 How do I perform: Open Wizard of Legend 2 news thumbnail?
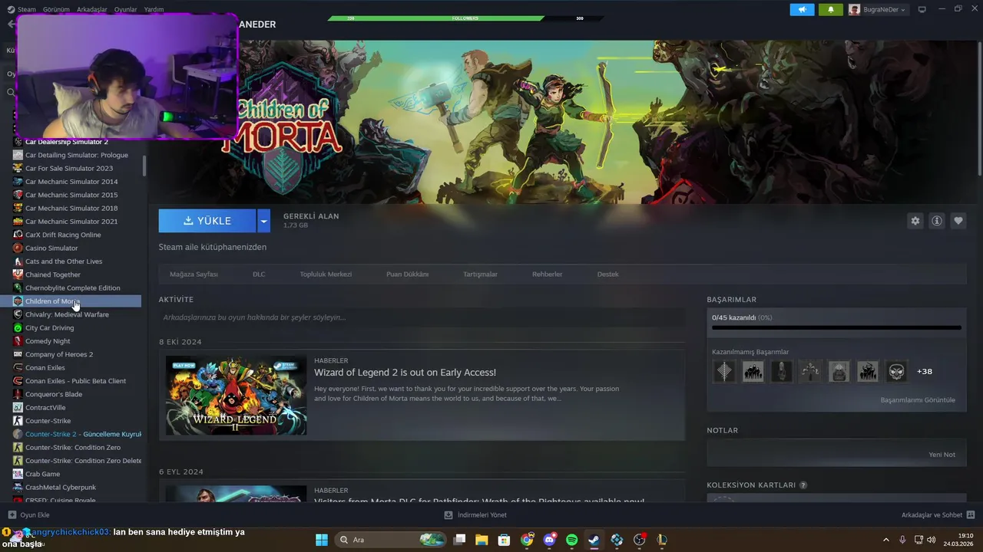point(236,395)
